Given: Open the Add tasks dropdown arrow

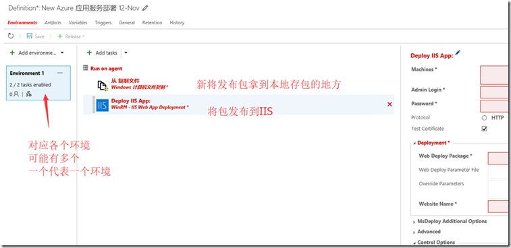Looking at the screenshot, I should click(126, 53).
